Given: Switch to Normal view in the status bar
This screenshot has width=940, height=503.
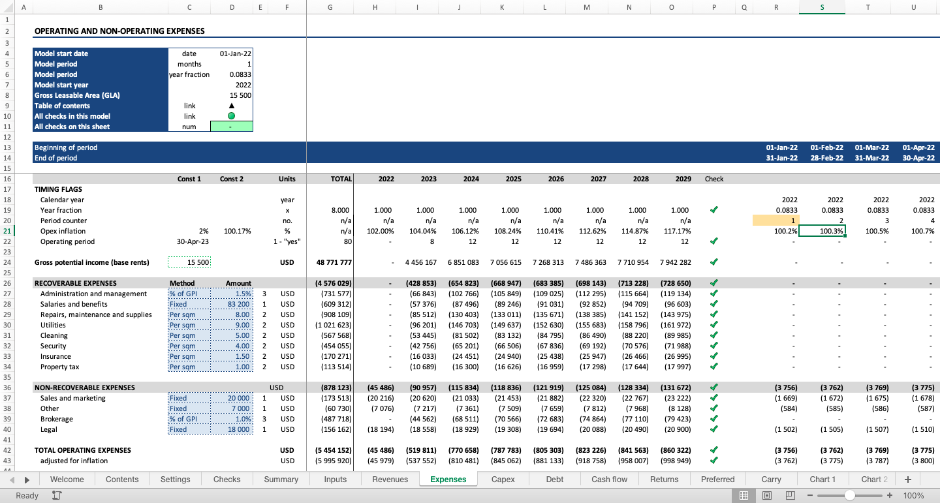Looking at the screenshot, I should [x=744, y=496].
